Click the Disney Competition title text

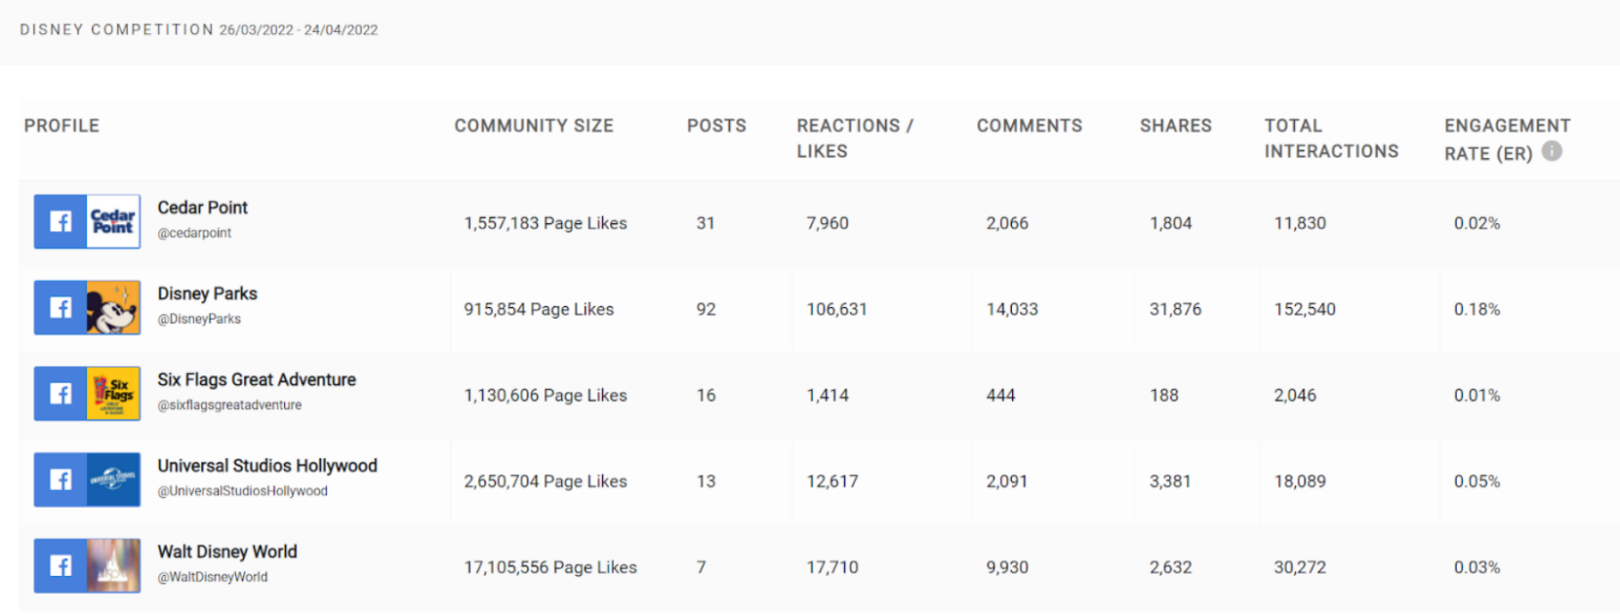click(x=117, y=29)
